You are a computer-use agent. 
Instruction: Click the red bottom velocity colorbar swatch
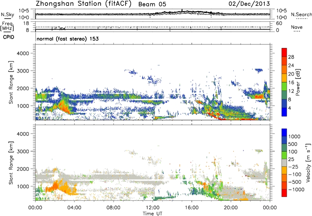pos(284,193)
